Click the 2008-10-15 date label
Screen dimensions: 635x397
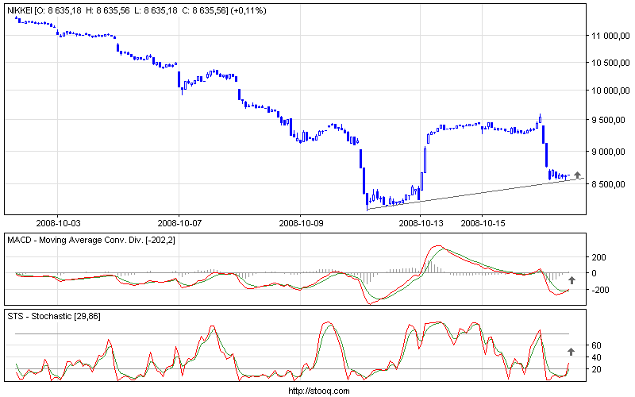click(483, 223)
